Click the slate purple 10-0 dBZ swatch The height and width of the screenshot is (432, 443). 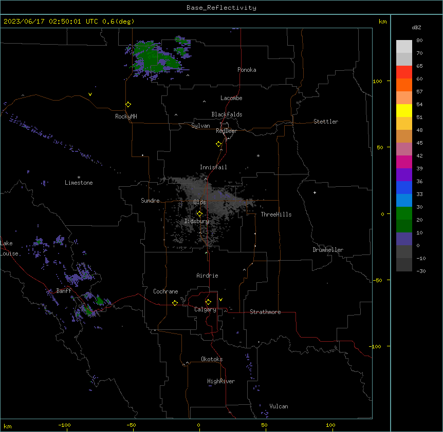coord(404,239)
